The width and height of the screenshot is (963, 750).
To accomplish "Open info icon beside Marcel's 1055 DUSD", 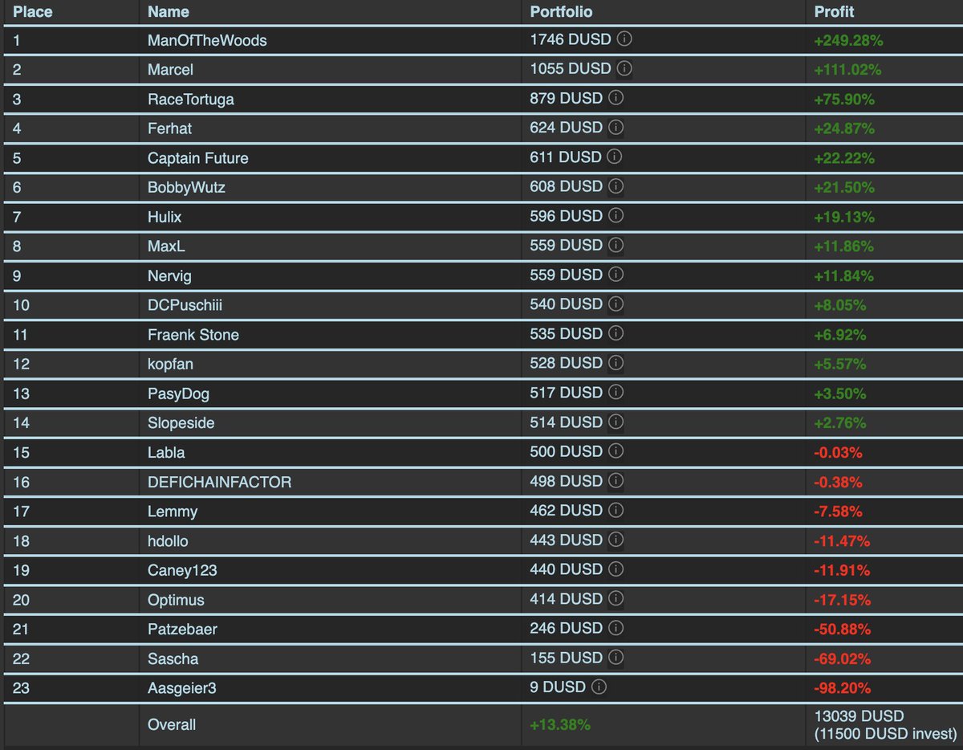I will [624, 68].
